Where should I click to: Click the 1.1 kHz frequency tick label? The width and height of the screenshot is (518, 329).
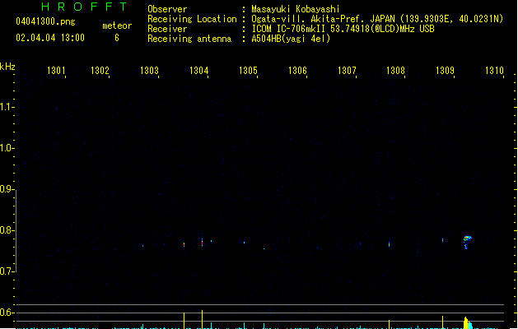6,107
